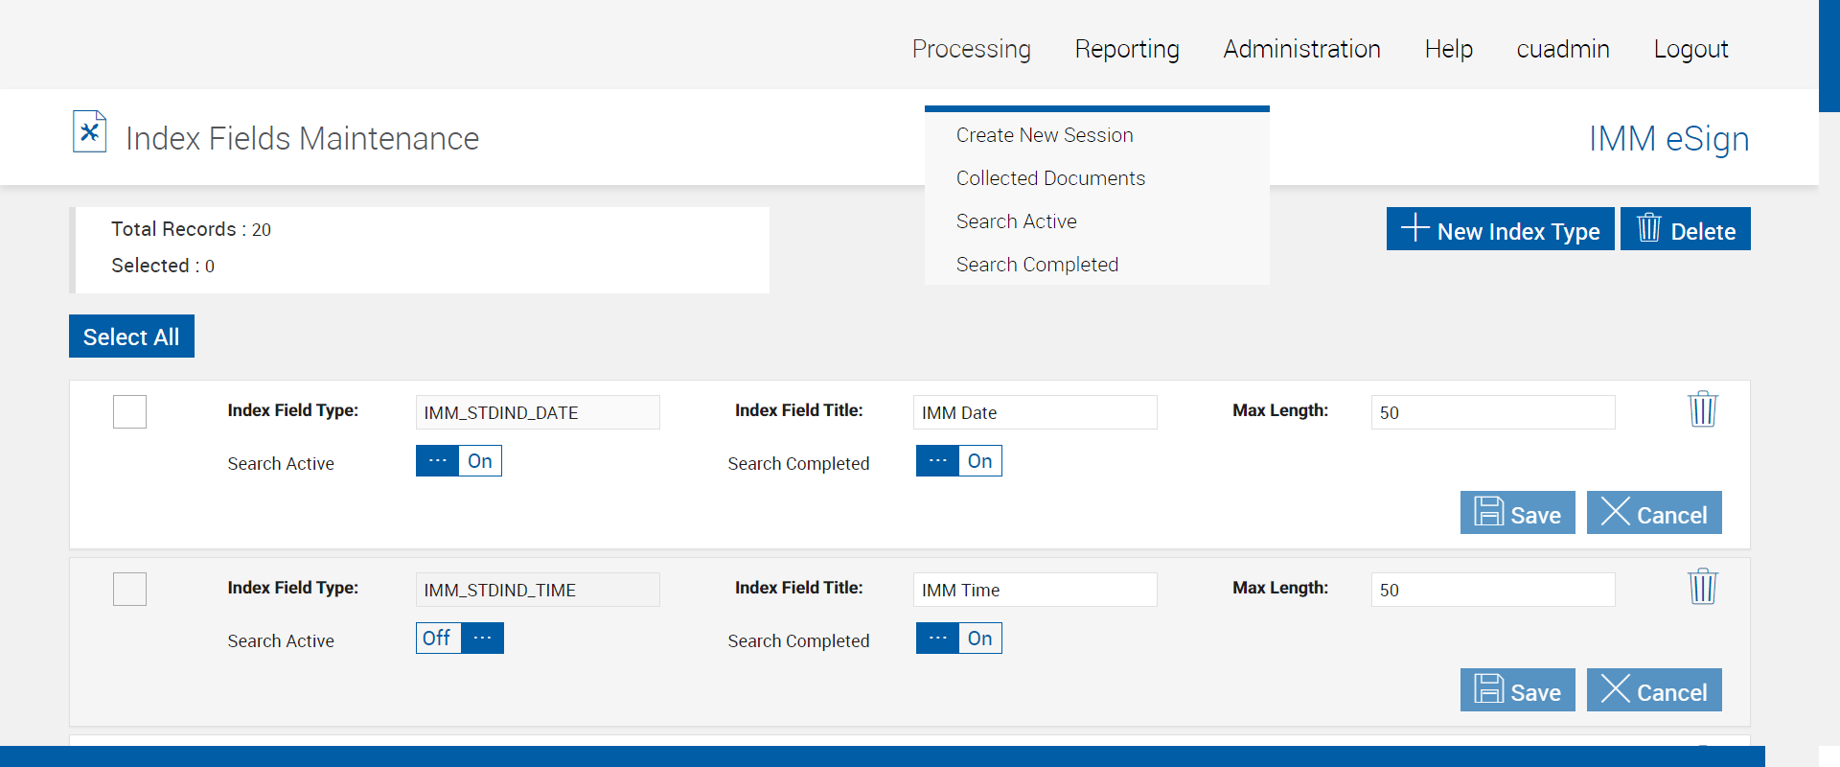Screen dimensions: 1840x767
Task: Click trash icon for IMM_STDIND_TIME row
Action: [x=1702, y=587]
